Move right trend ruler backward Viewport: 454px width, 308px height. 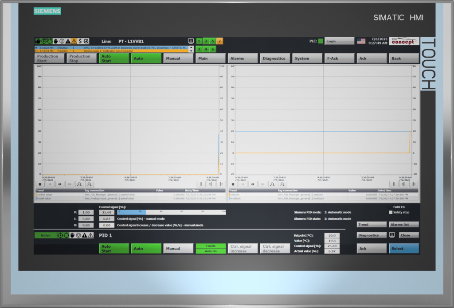404,184
